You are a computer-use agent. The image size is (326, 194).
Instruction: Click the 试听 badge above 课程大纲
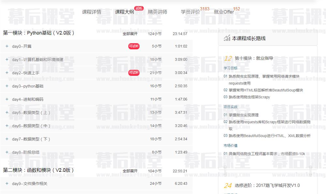139,8
